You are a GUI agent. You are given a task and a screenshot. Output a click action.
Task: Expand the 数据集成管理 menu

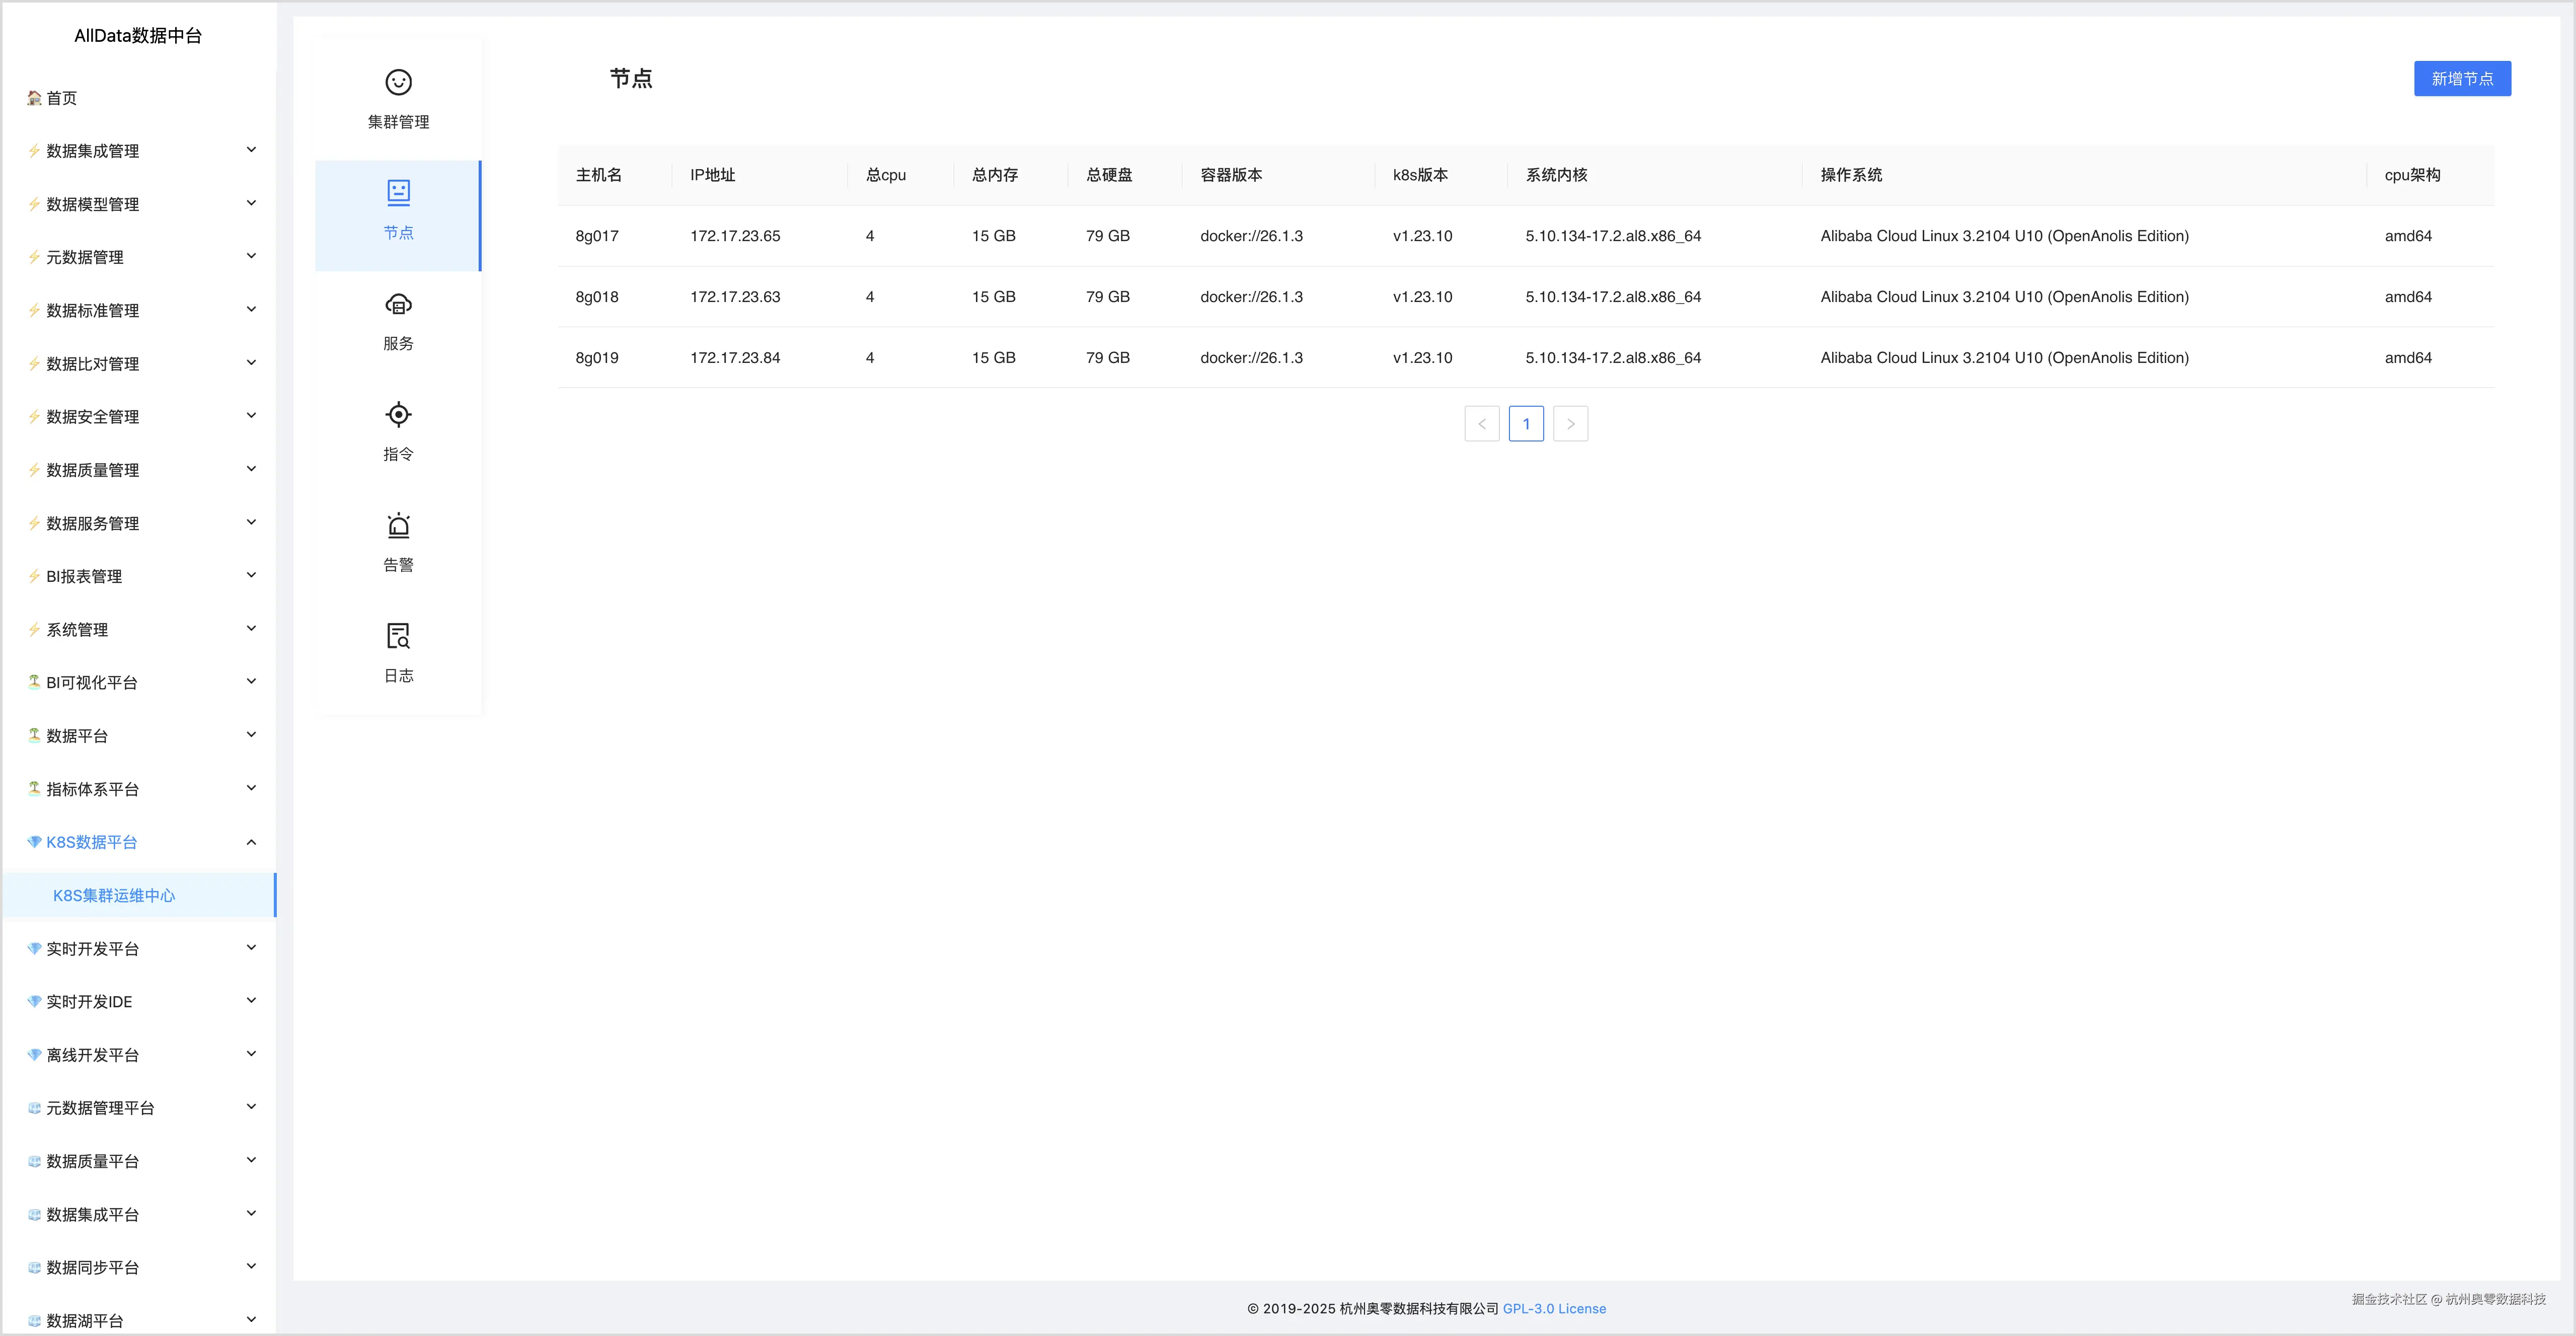pos(92,151)
